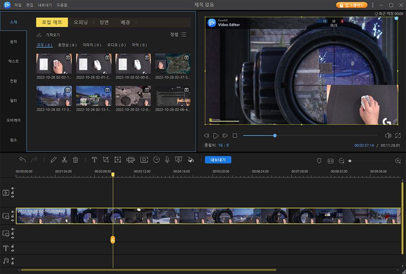406x274 pixels.
Task: Lock the text track
Action: pos(13,246)
